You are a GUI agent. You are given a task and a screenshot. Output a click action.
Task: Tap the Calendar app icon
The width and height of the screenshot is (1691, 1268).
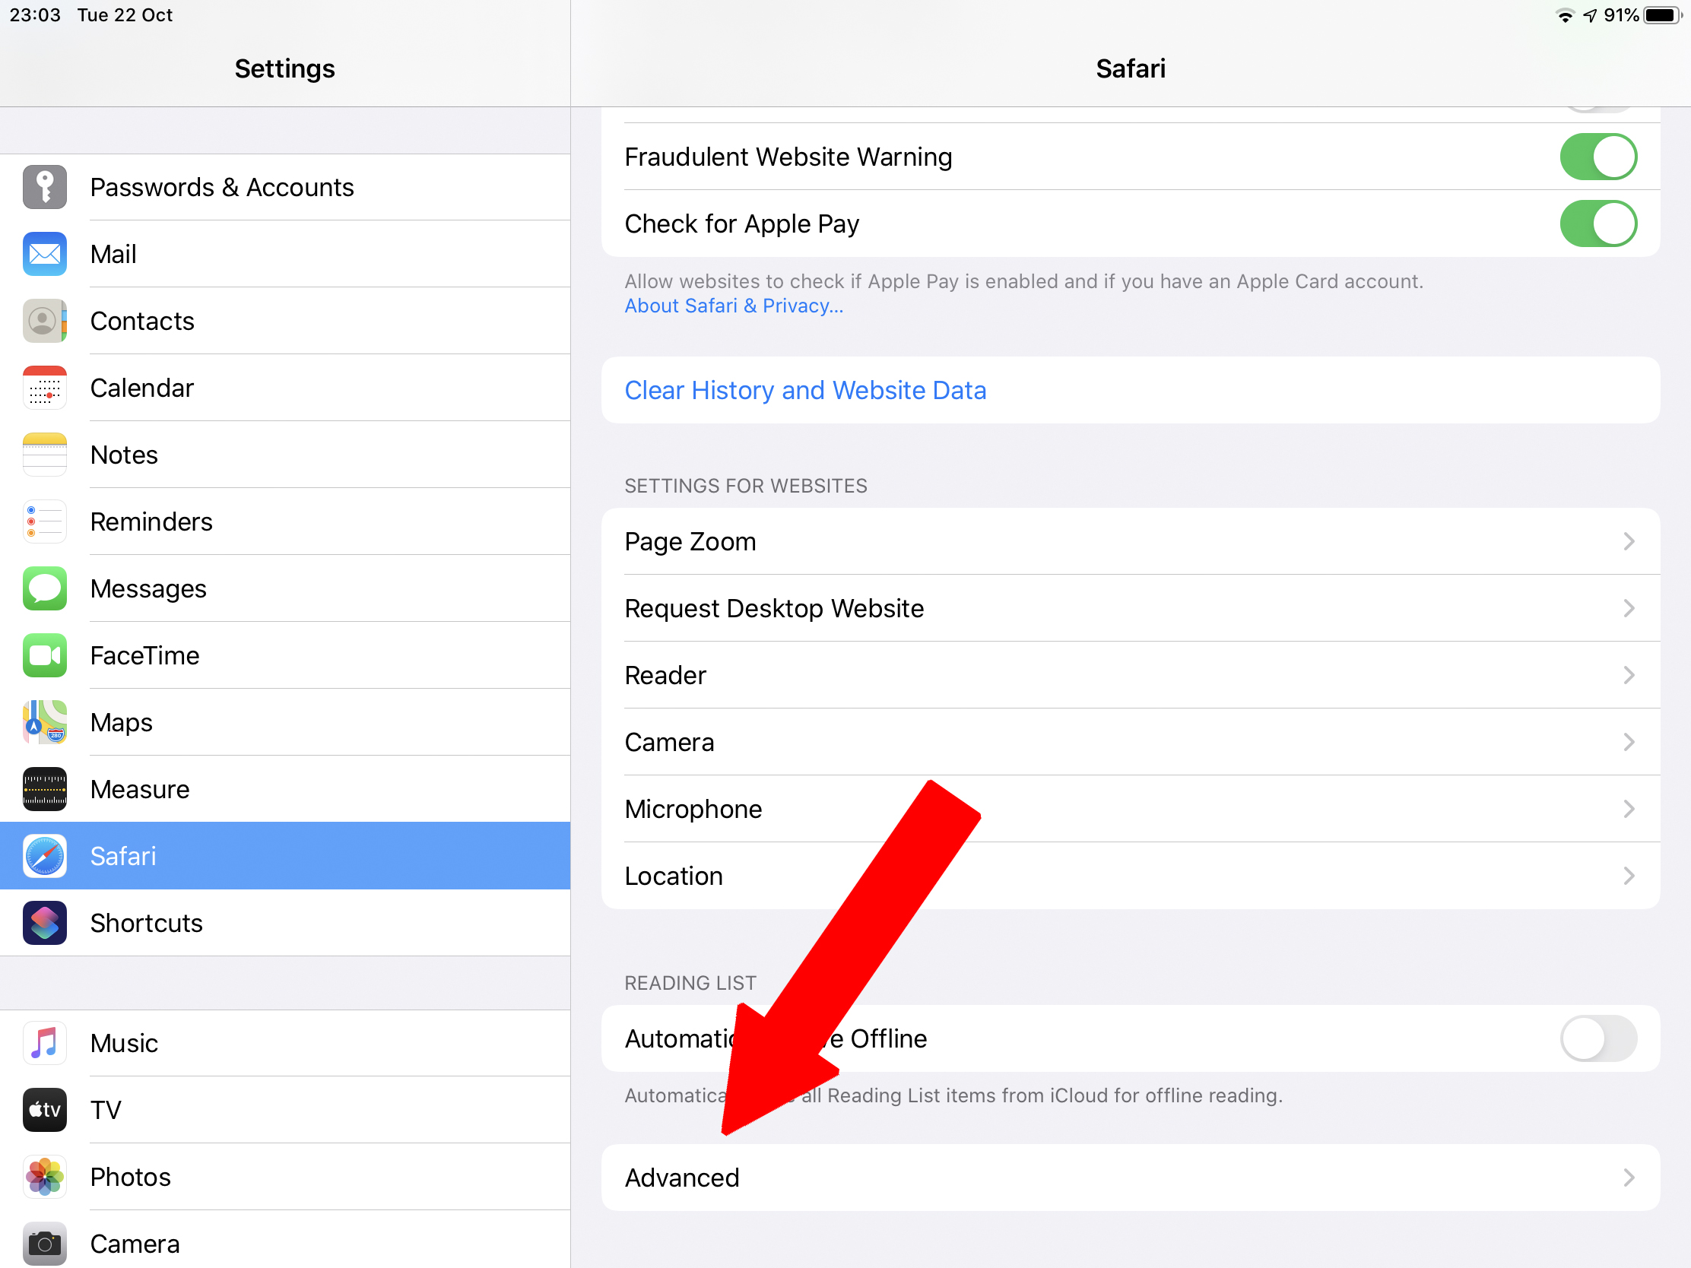[44, 388]
